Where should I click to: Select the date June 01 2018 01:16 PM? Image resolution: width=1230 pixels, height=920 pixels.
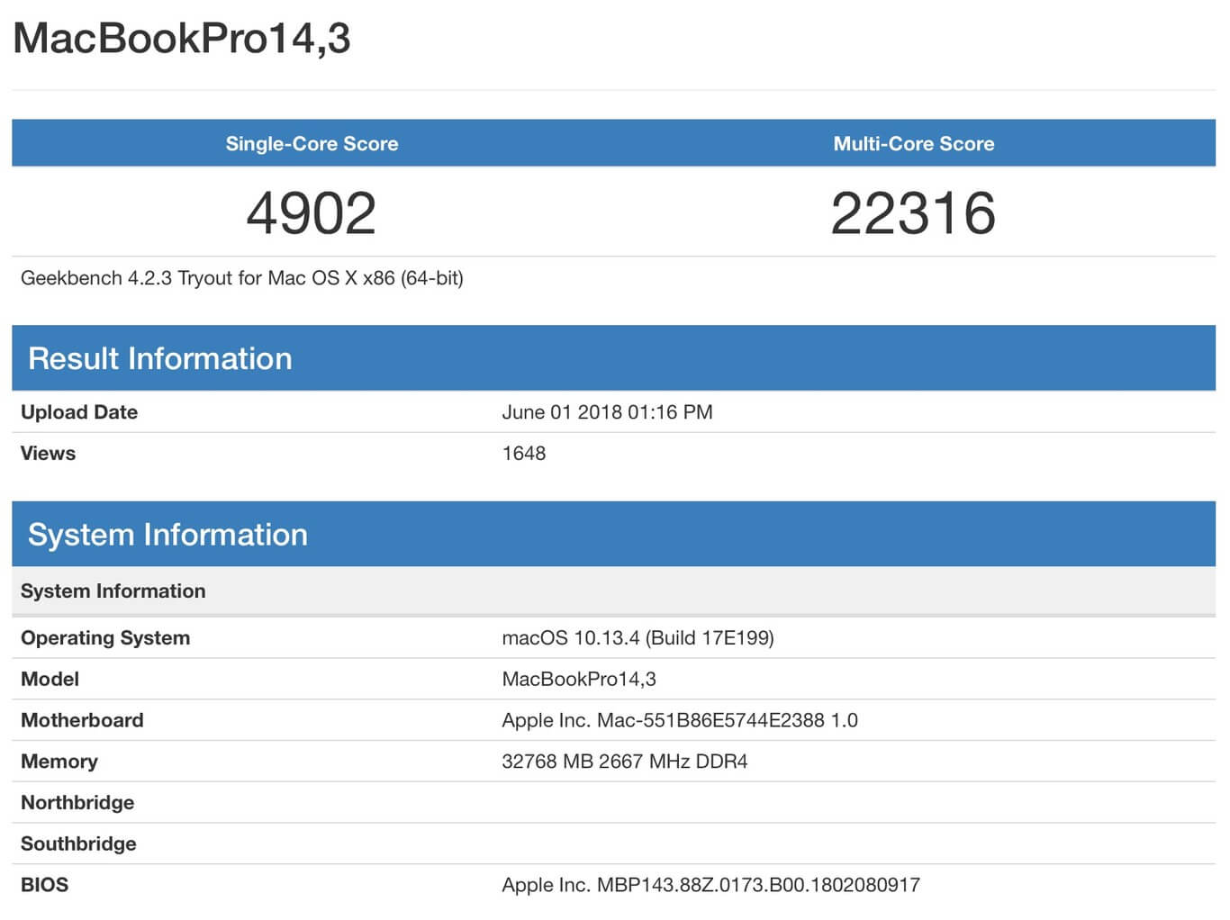coord(607,412)
